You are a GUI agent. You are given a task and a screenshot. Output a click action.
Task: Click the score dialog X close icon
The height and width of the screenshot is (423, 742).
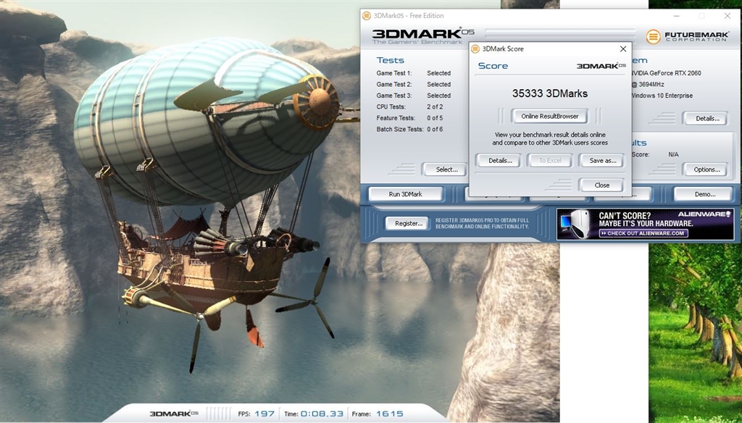point(622,49)
